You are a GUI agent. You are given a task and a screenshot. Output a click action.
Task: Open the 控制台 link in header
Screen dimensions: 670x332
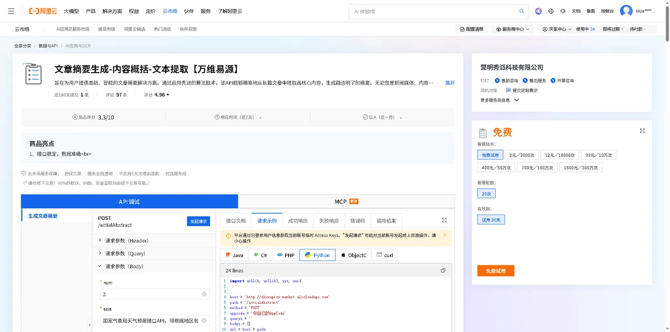tap(607, 11)
